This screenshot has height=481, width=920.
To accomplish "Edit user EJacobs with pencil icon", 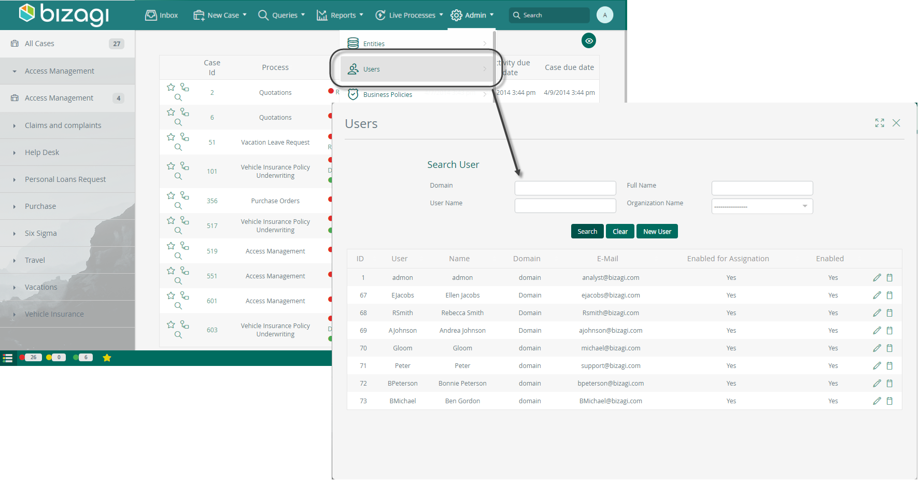I will click(x=876, y=295).
